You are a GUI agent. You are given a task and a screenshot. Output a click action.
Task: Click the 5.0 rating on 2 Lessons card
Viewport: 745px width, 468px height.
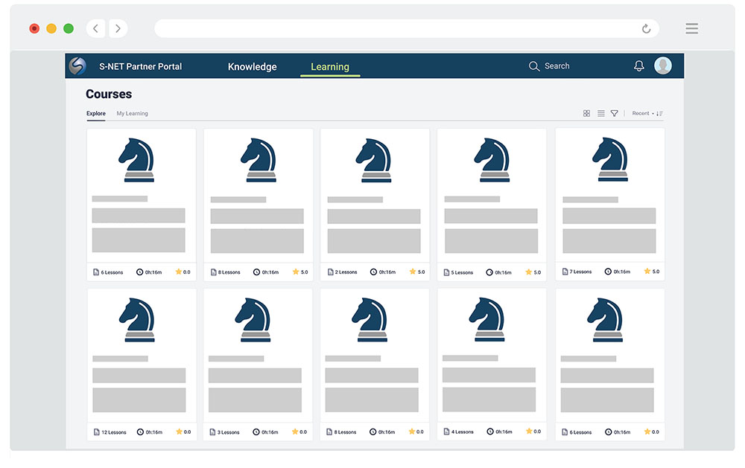[422, 272]
